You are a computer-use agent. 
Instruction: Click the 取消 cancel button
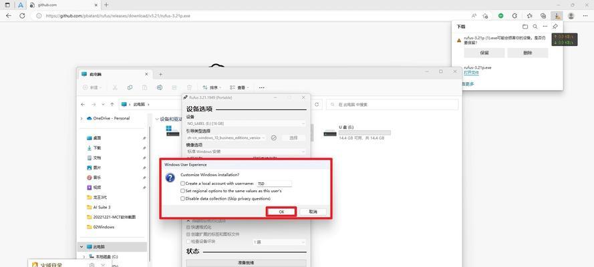click(x=313, y=212)
